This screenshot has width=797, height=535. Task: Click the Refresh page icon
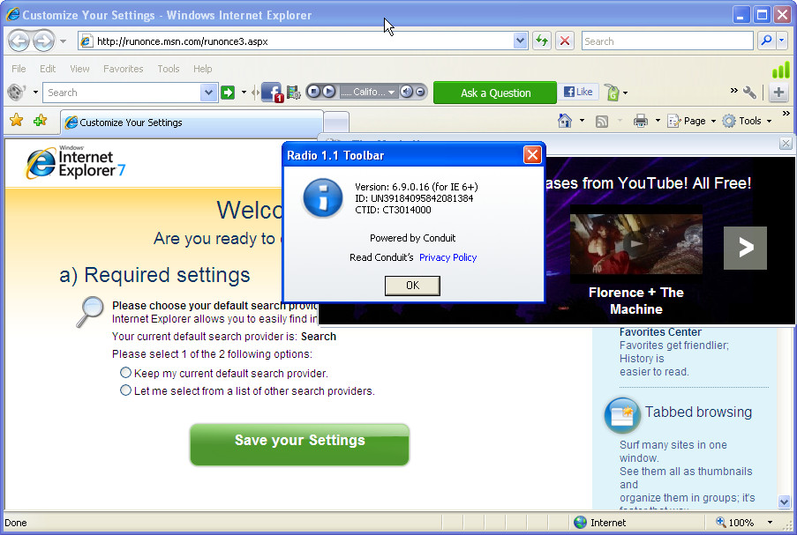(542, 41)
